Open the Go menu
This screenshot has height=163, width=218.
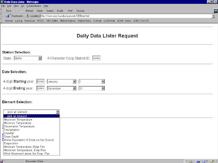[x=23, y=6]
